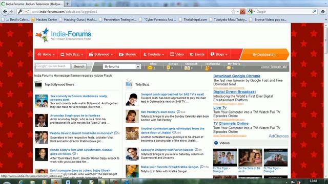Open Hackers Center bookmark
Image resolution: width=328 pixels, height=184 pixels.
(44, 19)
